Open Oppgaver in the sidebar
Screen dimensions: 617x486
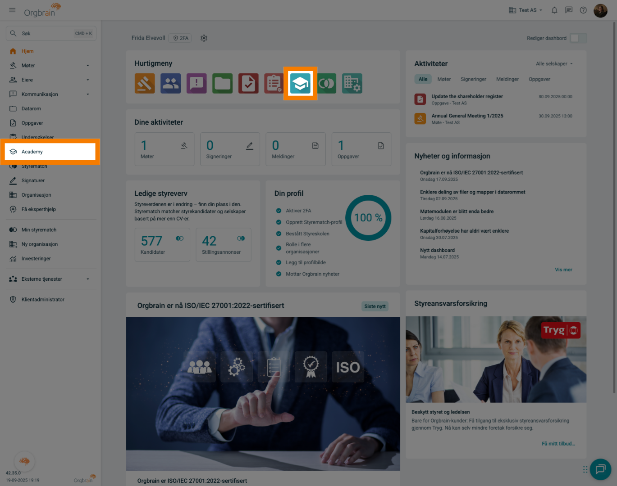pyautogui.click(x=50, y=123)
